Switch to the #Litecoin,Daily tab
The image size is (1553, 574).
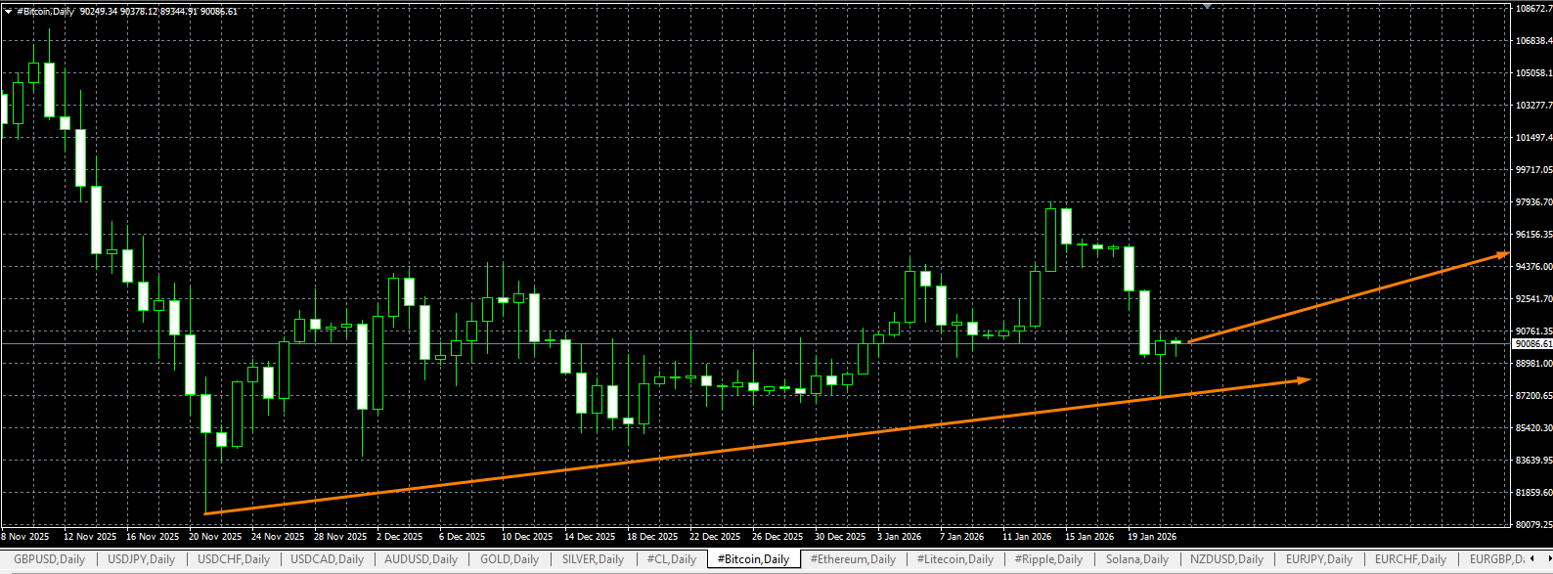pos(954,559)
